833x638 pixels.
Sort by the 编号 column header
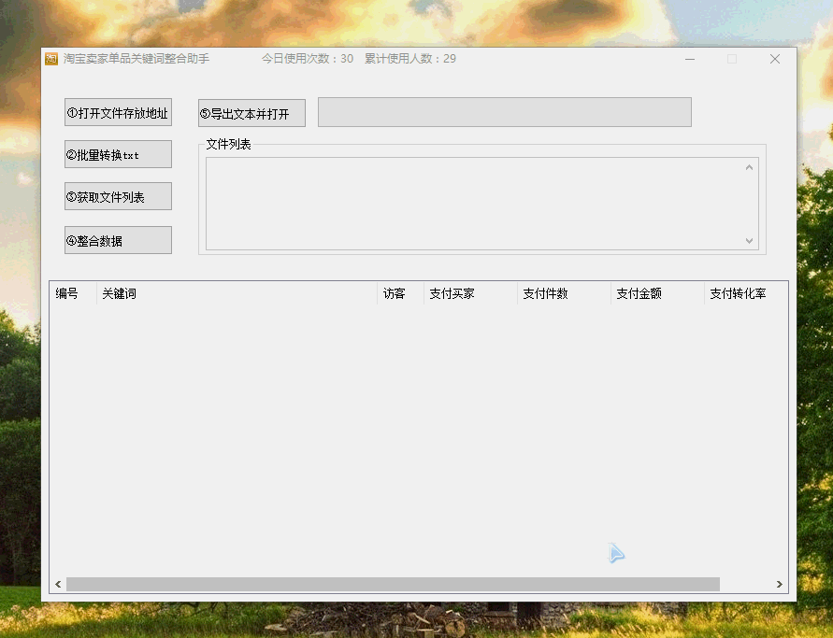click(x=72, y=293)
